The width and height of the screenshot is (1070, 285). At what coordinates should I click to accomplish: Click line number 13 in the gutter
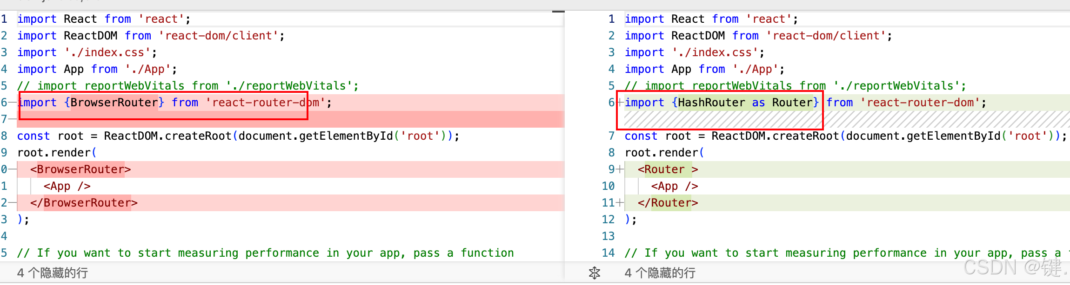click(x=608, y=236)
